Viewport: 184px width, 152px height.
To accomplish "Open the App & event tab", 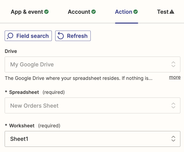I will (x=30, y=12).
